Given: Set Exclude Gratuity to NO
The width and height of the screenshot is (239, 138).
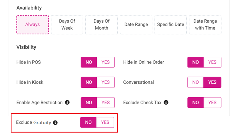Looking at the screenshot, I should (x=88, y=122).
